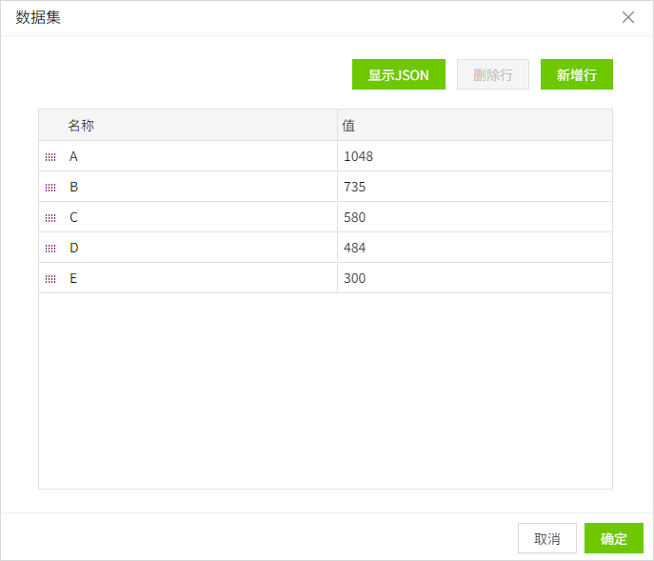Viewport: 654px width, 561px height.
Task: Click the 删除行 button
Action: pyautogui.click(x=493, y=74)
